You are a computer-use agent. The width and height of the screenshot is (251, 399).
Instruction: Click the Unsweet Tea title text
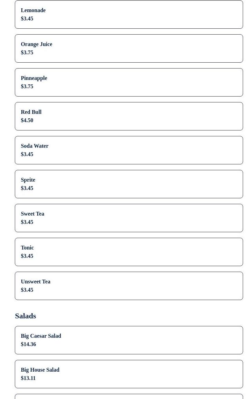(36, 282)
